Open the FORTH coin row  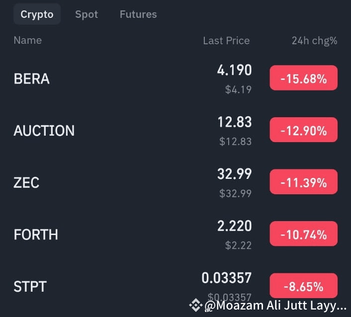click(x=175, y=234)
